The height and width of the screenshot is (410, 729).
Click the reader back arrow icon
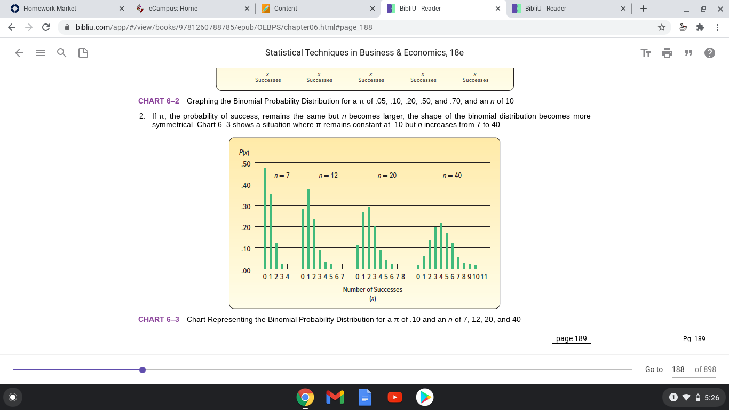click(19, 53)
